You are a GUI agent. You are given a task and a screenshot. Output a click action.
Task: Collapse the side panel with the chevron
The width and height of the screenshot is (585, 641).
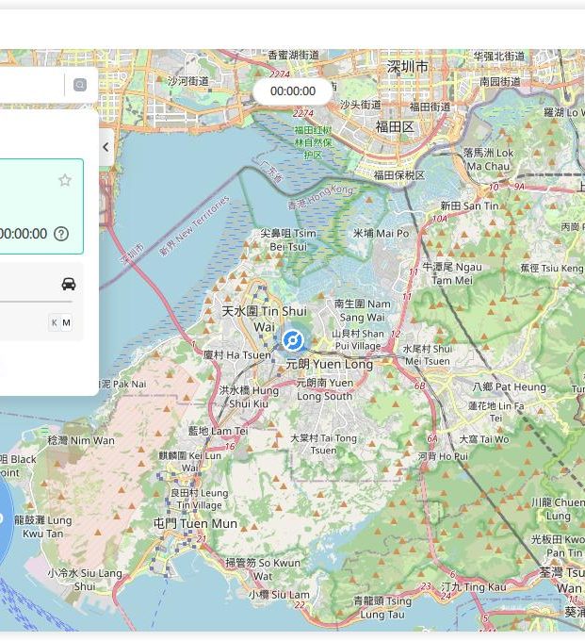[x=106, y=147]
